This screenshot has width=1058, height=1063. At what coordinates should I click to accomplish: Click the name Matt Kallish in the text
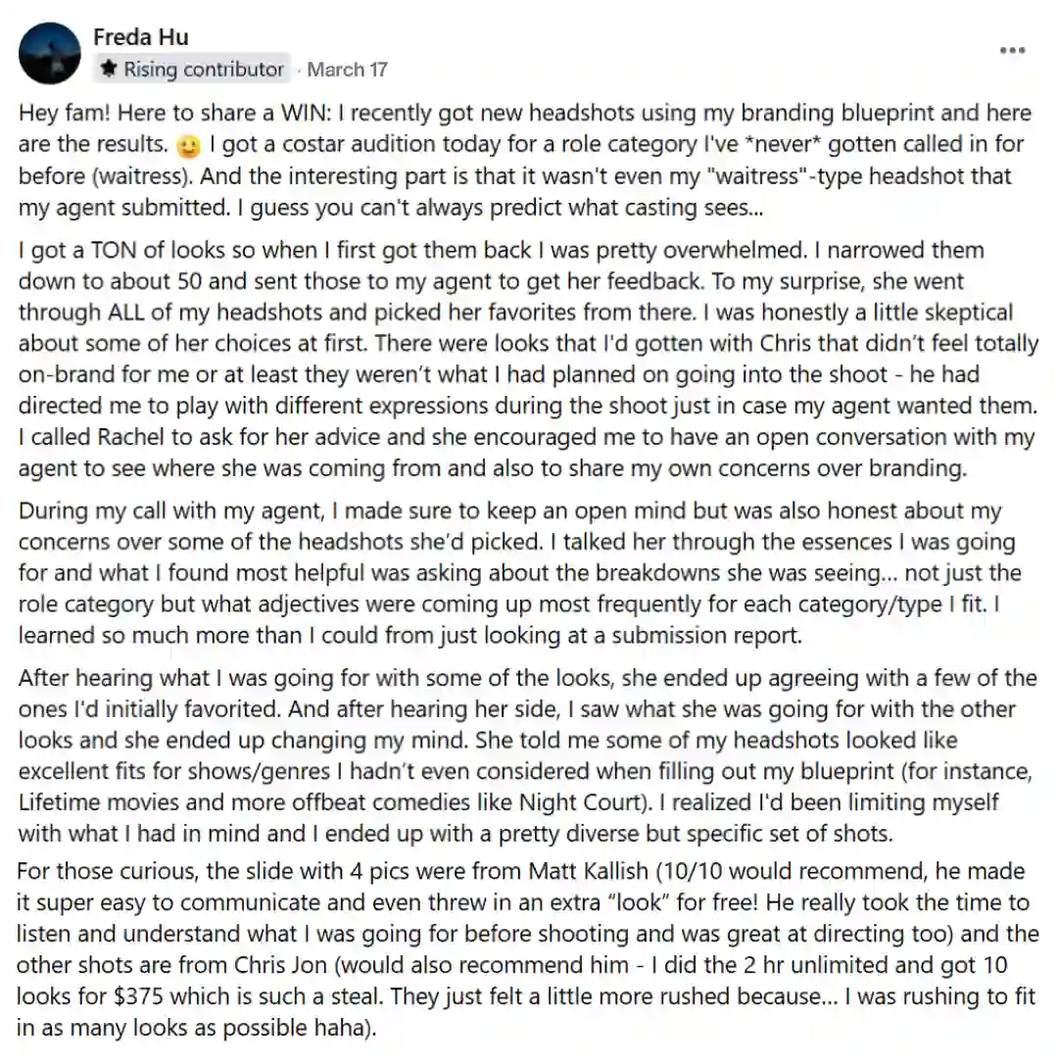tap(589, 871)
